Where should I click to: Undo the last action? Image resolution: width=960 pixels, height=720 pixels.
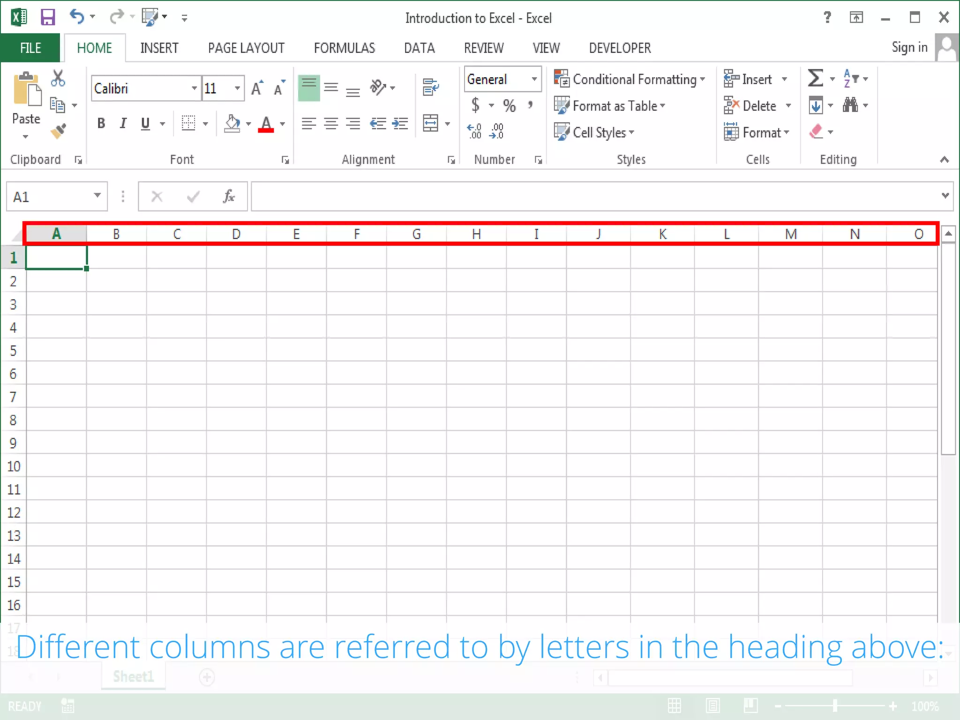tap(76, 17)
